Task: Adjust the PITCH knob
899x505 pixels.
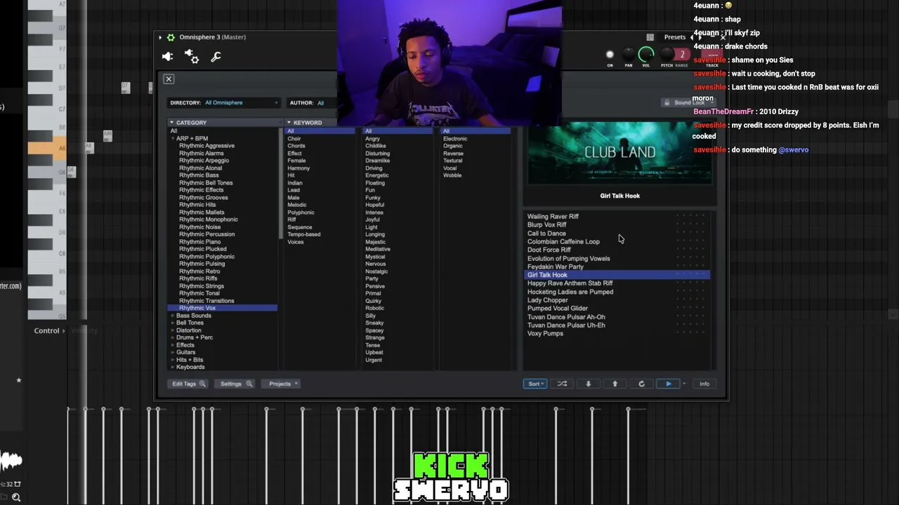Action: (667, 55)
